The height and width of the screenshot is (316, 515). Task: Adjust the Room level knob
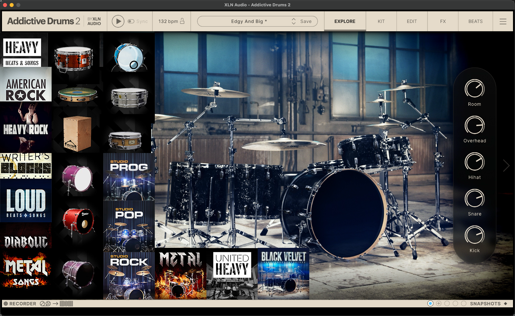tap(474, 89)
